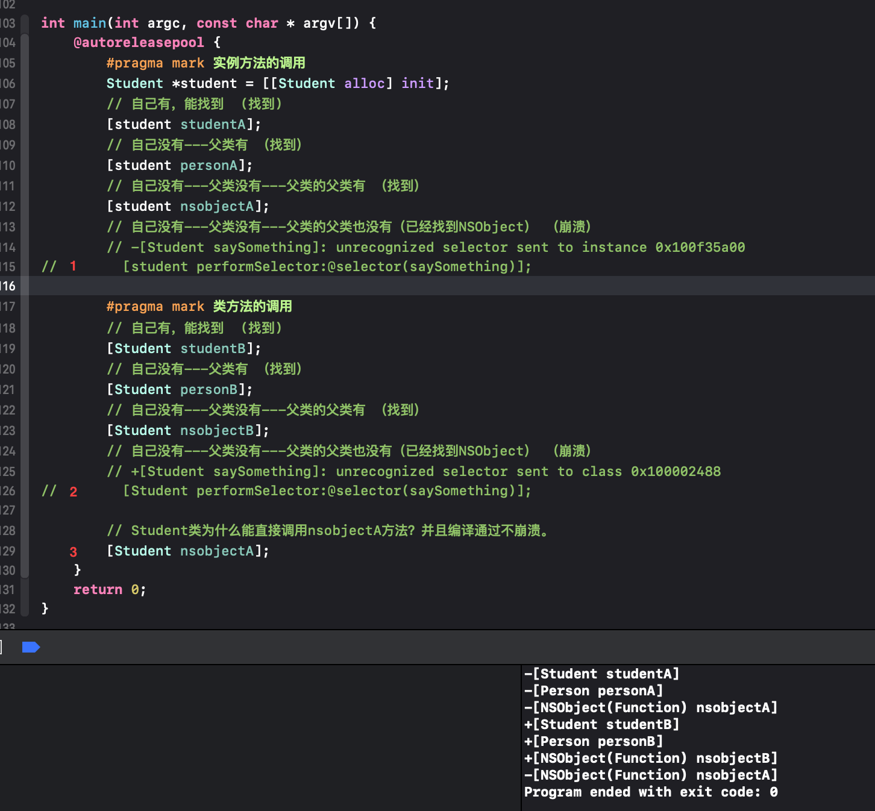Click console line '-[Person personA]'
This screenshot has height=811, width=875.
pyautogui.click(x=594, y=690)
